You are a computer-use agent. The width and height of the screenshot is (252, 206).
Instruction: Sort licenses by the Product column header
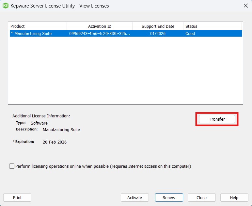pyautogui.click(x=38, y=26)
